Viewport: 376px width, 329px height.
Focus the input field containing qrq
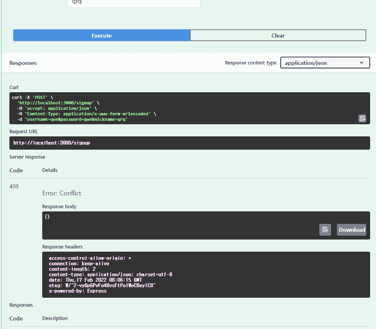pos(134,3)
